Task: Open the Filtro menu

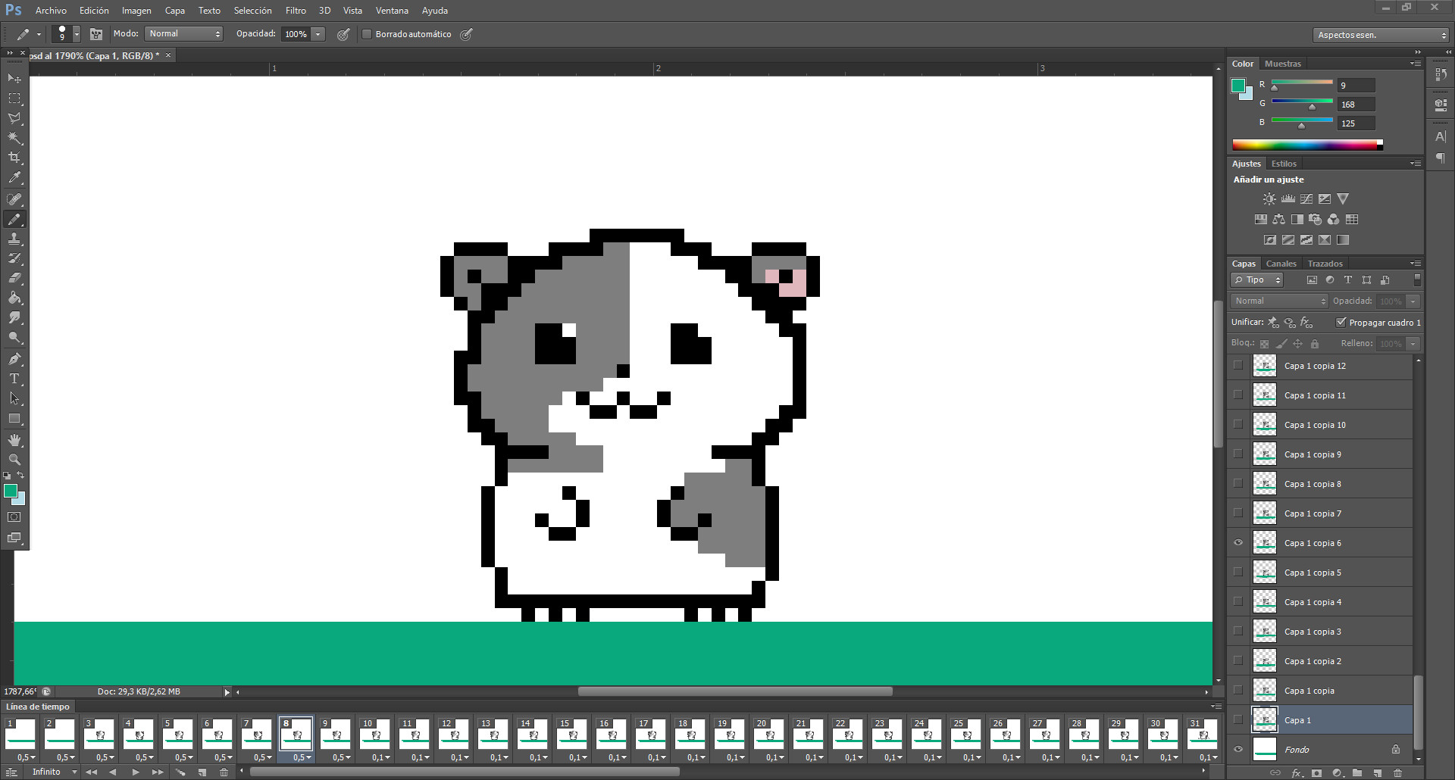Action: (x=295, y=10)
